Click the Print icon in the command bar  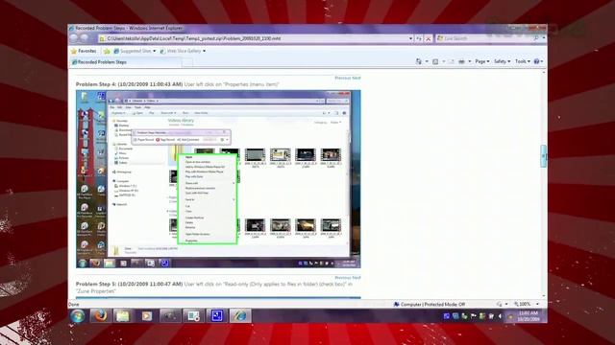461,61
